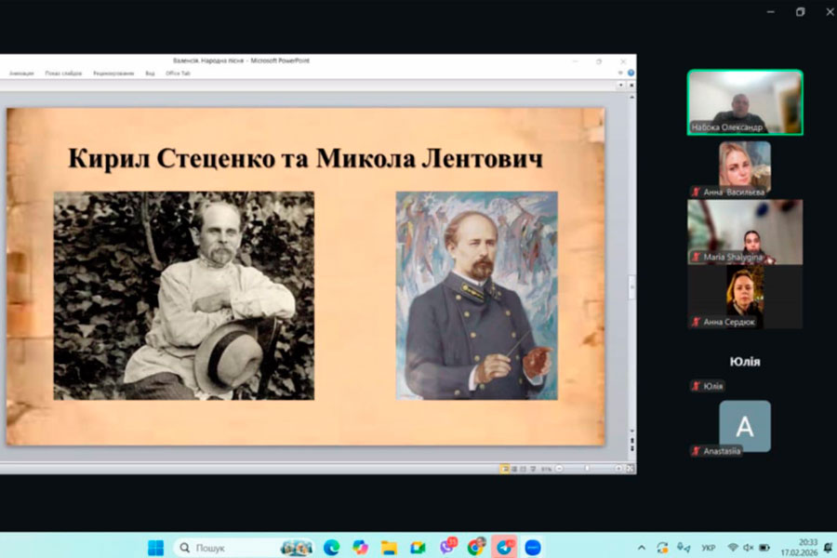Switch to Google Chrome in the taskbar
This screenshot has height=558, width=837.
[x=476, y=548]
